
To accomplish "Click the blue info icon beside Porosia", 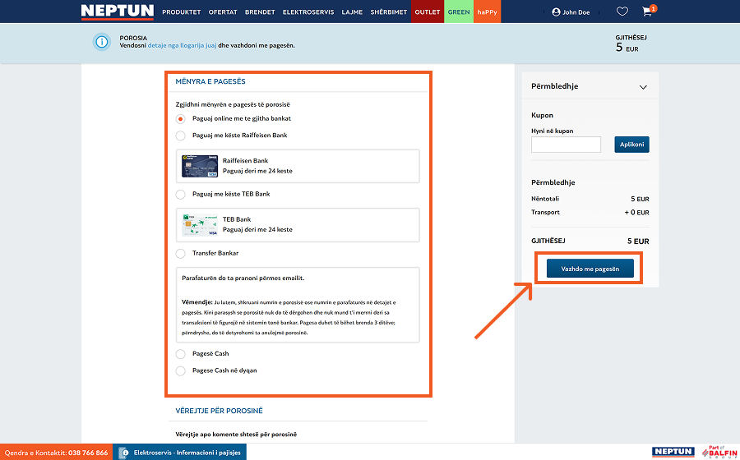I will pos(102,41).
